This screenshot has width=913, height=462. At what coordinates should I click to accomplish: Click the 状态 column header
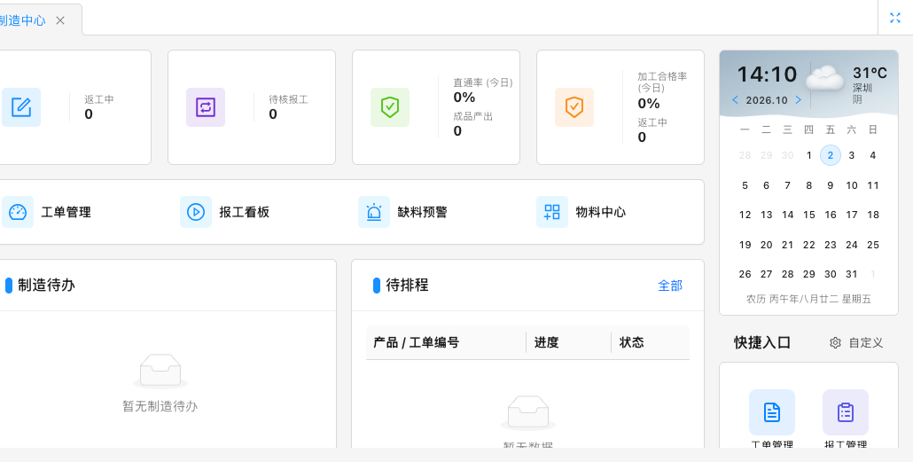coord(631,342)
